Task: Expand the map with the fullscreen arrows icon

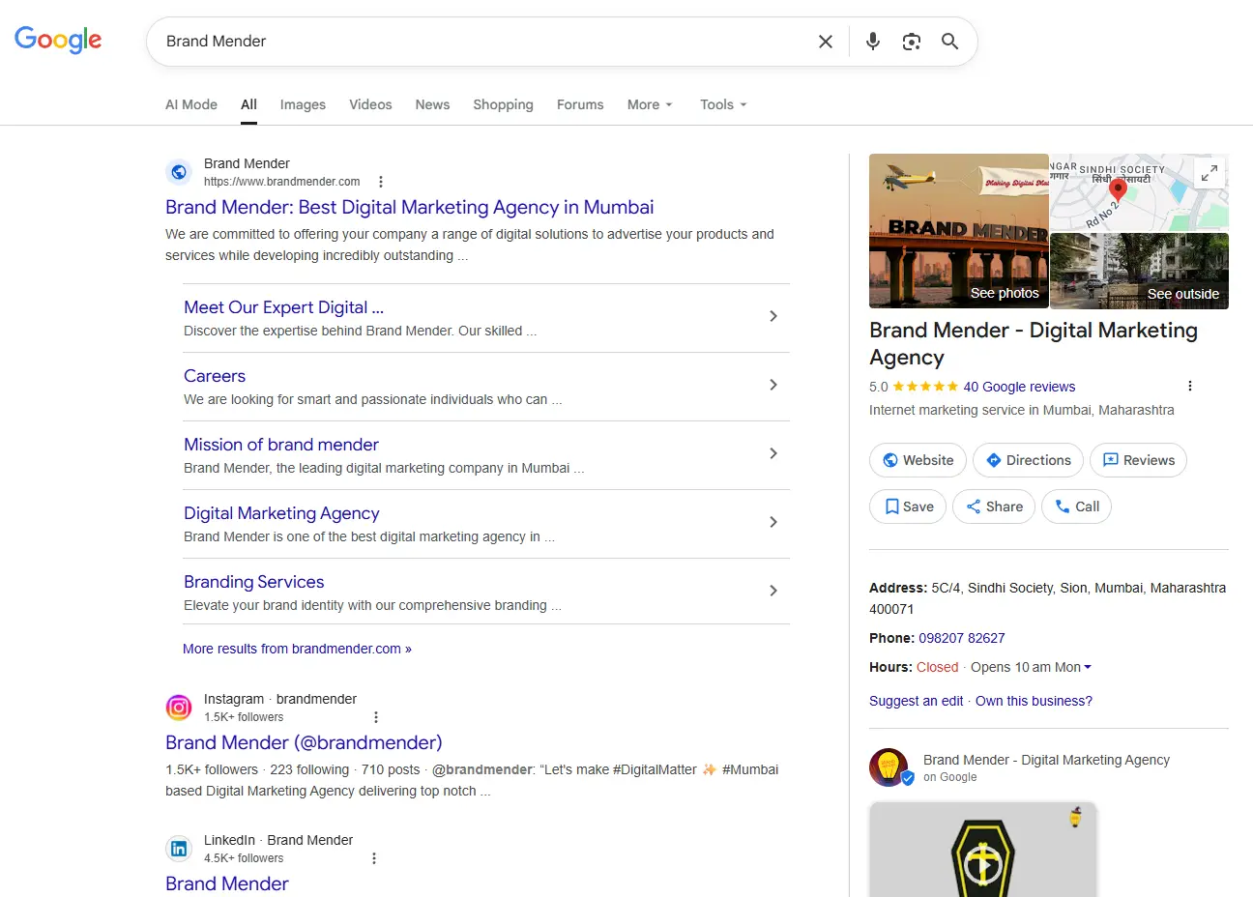Action: point(1209,173)
